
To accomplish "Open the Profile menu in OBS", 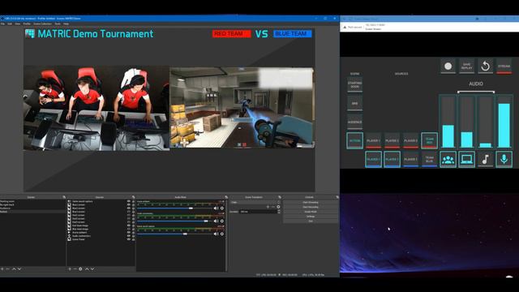I will coord(27,24).
